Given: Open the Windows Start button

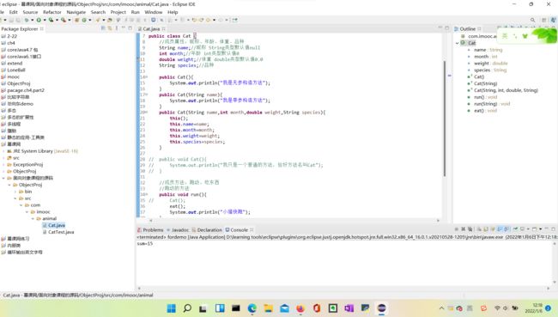Looking at the screenshot, I should (171, 308).
